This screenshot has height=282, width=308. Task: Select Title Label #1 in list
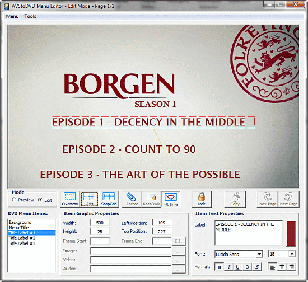coord(32,233)
